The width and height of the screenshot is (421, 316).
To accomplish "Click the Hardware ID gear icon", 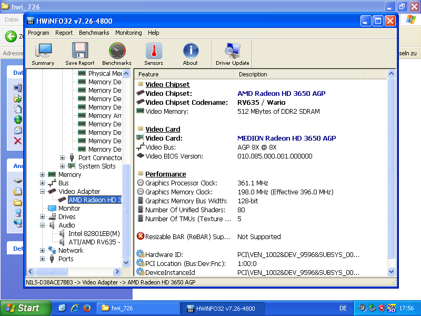I will click(x=141, y=254).
